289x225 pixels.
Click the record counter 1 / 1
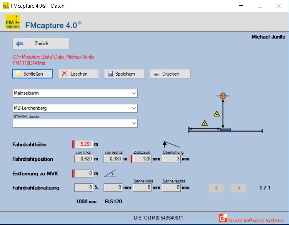(x=265, y=188)
